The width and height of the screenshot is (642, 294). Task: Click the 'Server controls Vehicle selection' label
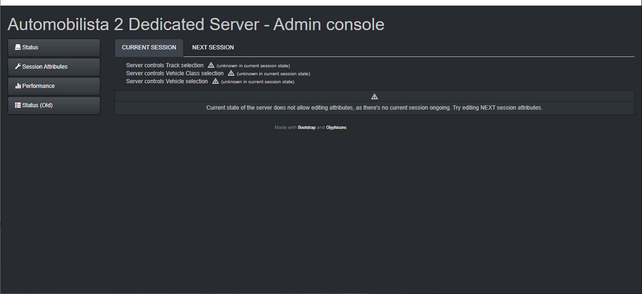[167, 81]
